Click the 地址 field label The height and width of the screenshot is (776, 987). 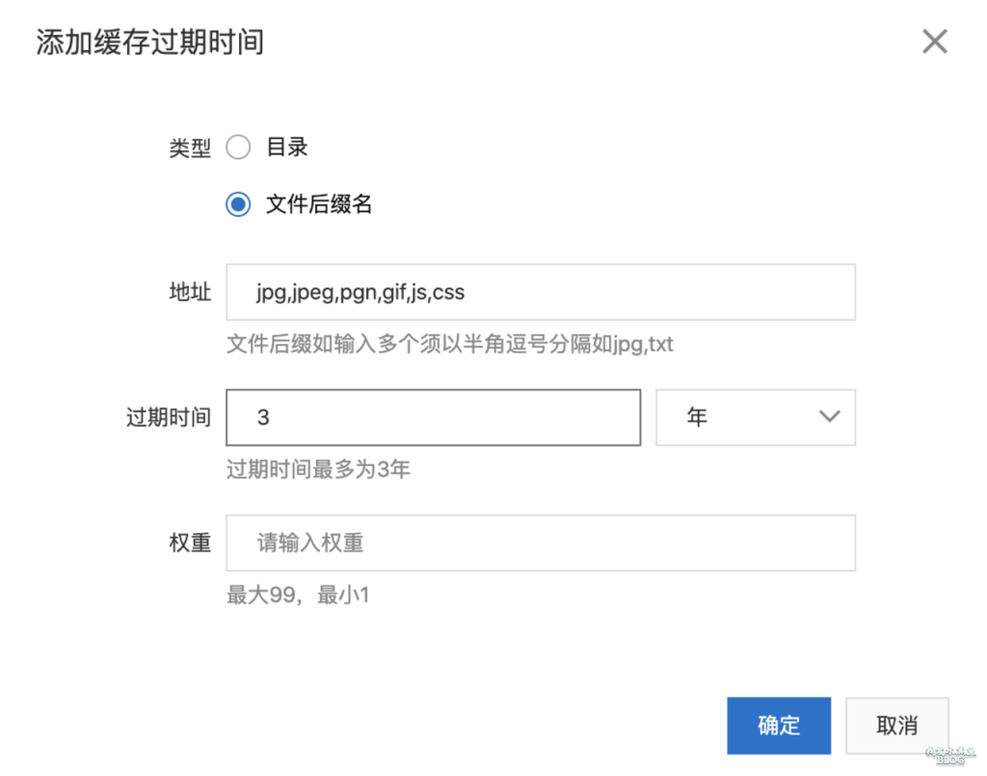tap(189, 292)
